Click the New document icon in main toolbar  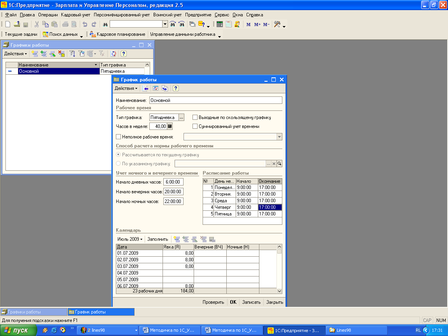click(8, 24)
